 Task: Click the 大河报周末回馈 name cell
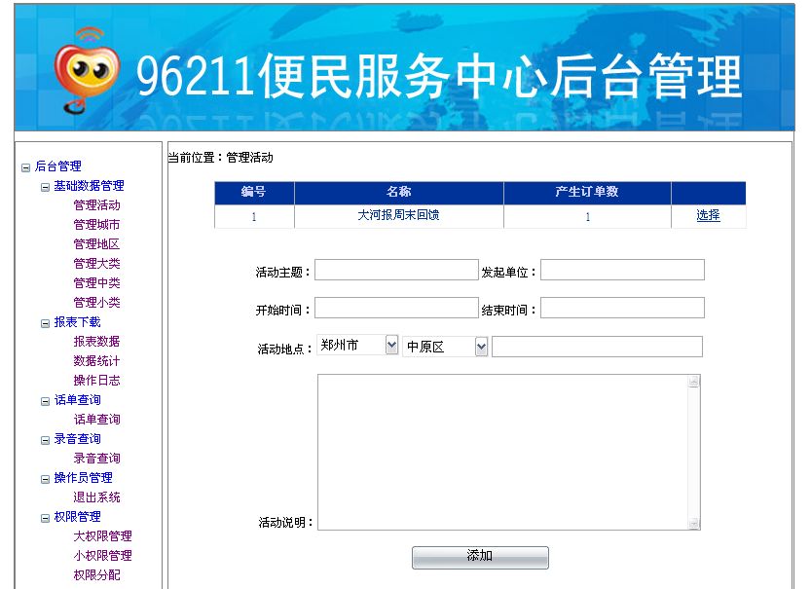[399, 215]
